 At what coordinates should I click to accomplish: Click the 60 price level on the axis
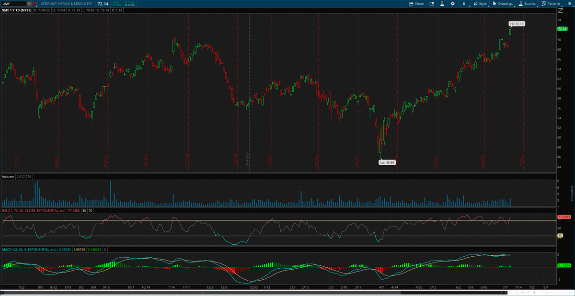click(559, 89)
